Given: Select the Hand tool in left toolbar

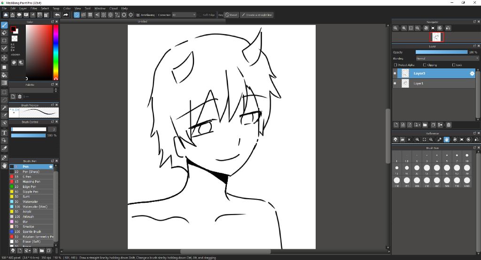Looking at the screenshot, I should (x=4, y=165).
